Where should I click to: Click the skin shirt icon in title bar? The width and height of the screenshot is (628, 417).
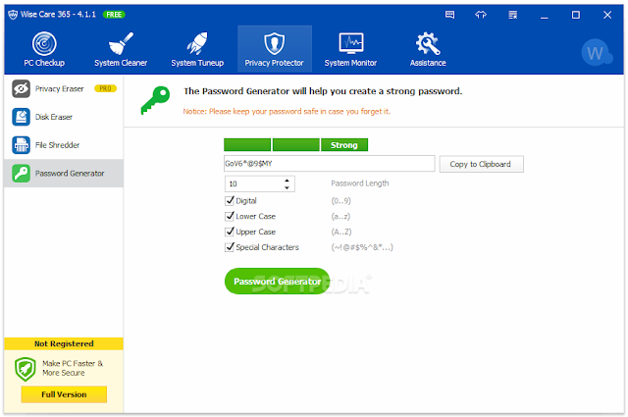(481, 15)
